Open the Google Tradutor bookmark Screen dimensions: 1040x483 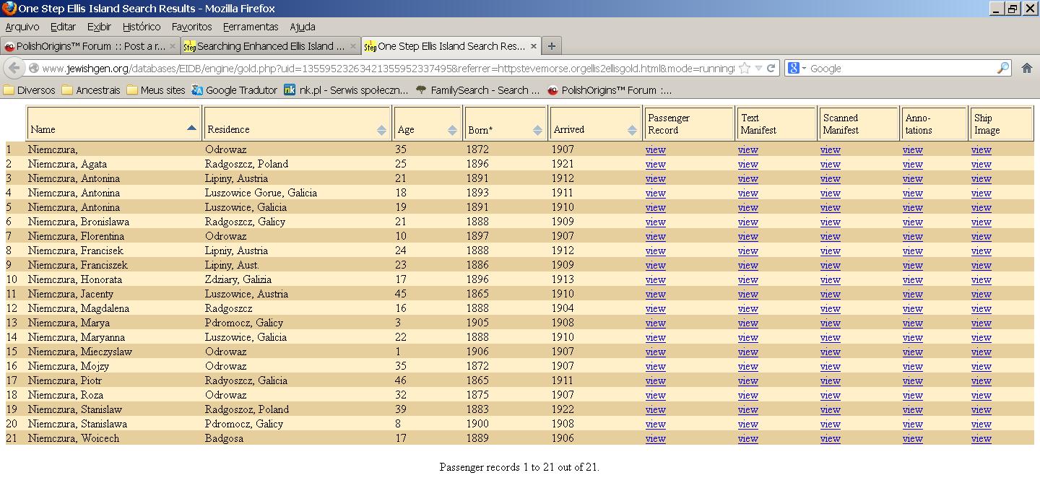point(235,90)
